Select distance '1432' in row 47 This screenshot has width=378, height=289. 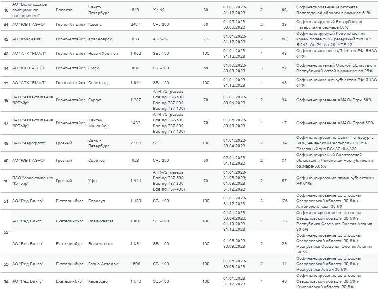click(135, 123)
